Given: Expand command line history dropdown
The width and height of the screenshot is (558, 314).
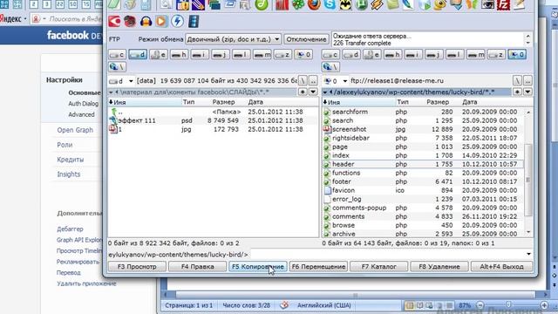Looking at the screenshot, I should coord(529,254).
